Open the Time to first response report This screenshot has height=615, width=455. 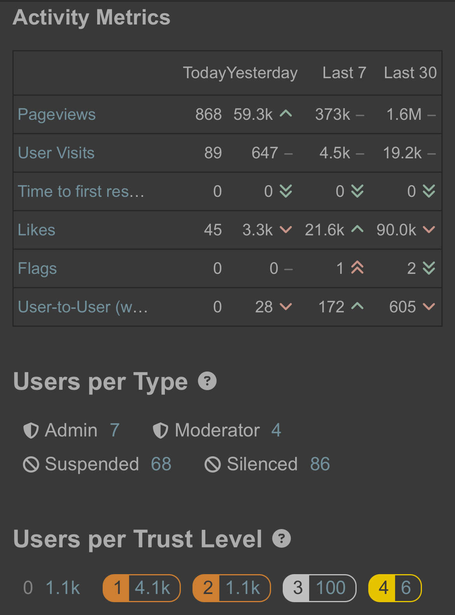pos(81,191)
